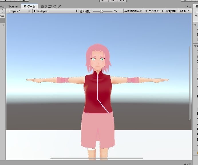Open the Display 1 dropdown
198x165 pixels.
[x=19, y=11]
